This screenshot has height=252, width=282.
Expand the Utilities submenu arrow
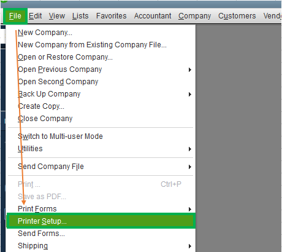[190, 149]
